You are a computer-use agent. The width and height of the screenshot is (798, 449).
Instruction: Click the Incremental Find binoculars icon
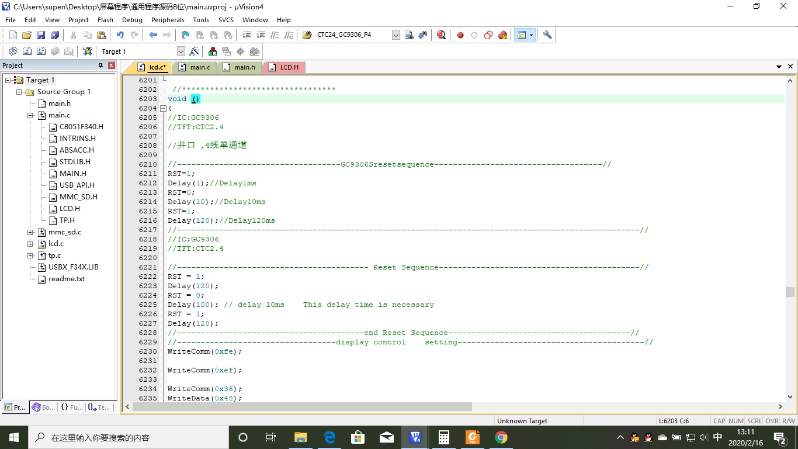[423, 35]
